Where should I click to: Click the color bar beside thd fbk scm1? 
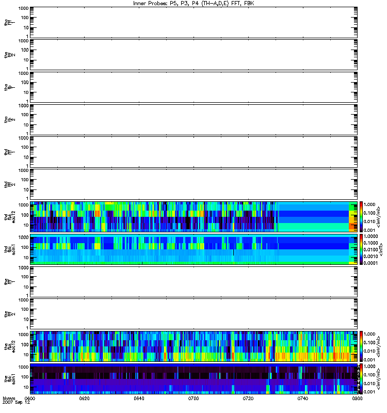click(361, 249)
